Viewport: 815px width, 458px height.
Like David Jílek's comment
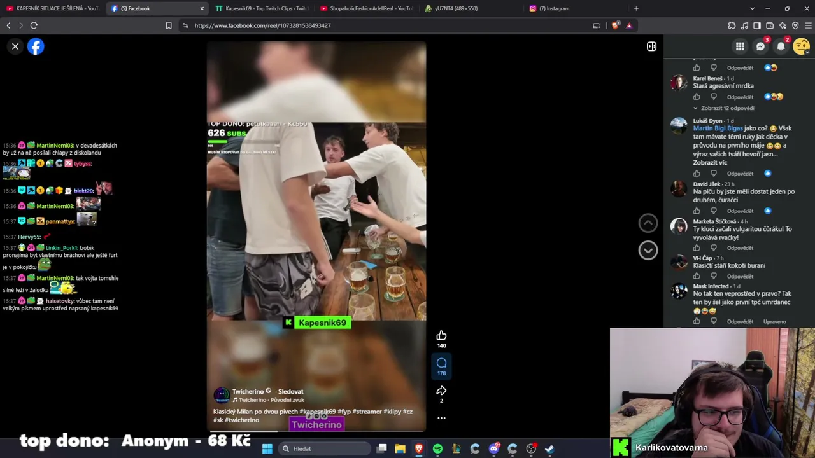(697, 211)
